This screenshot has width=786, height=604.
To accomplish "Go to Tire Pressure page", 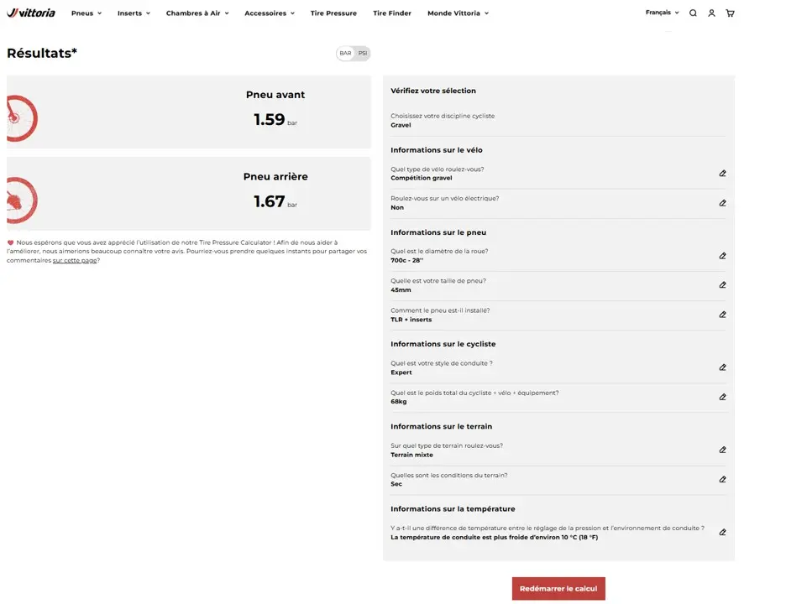I will [x=333, y=13].
